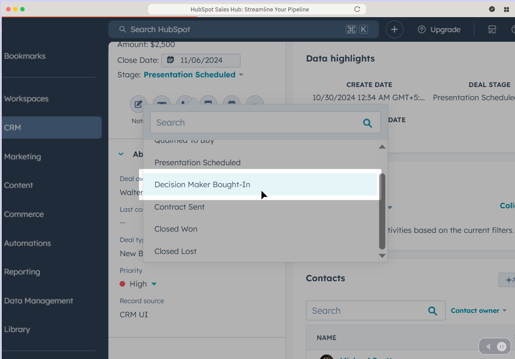This screenshot has width=515, height=359.
Task: Open the HubSpot Marketplace storefront icon
Action: [492, 29]
